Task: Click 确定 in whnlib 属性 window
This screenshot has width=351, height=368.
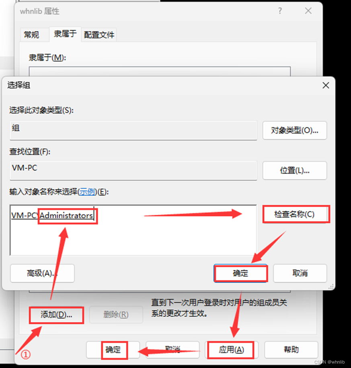Action: click(x=113, y=350)
